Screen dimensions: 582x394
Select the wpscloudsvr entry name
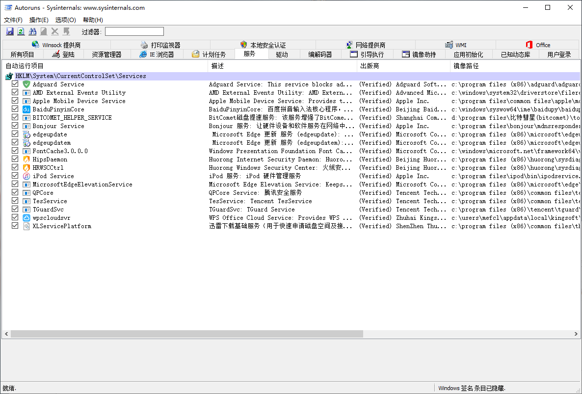[x=51, y=218]
